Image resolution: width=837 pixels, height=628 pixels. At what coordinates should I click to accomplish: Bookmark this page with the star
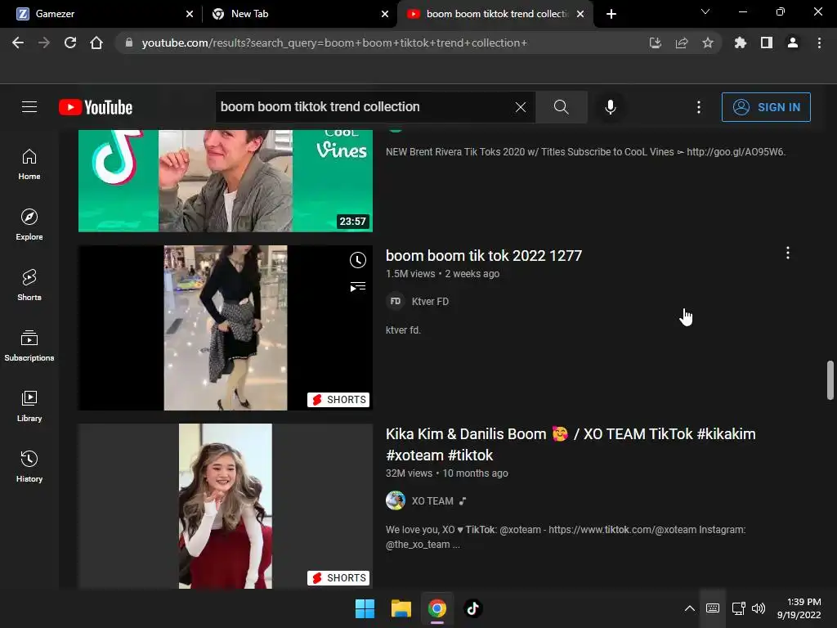point(707,43)
